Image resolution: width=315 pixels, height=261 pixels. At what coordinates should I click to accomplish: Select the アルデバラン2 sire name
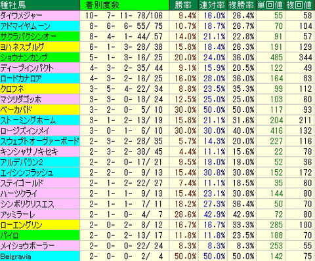[22, 163]
